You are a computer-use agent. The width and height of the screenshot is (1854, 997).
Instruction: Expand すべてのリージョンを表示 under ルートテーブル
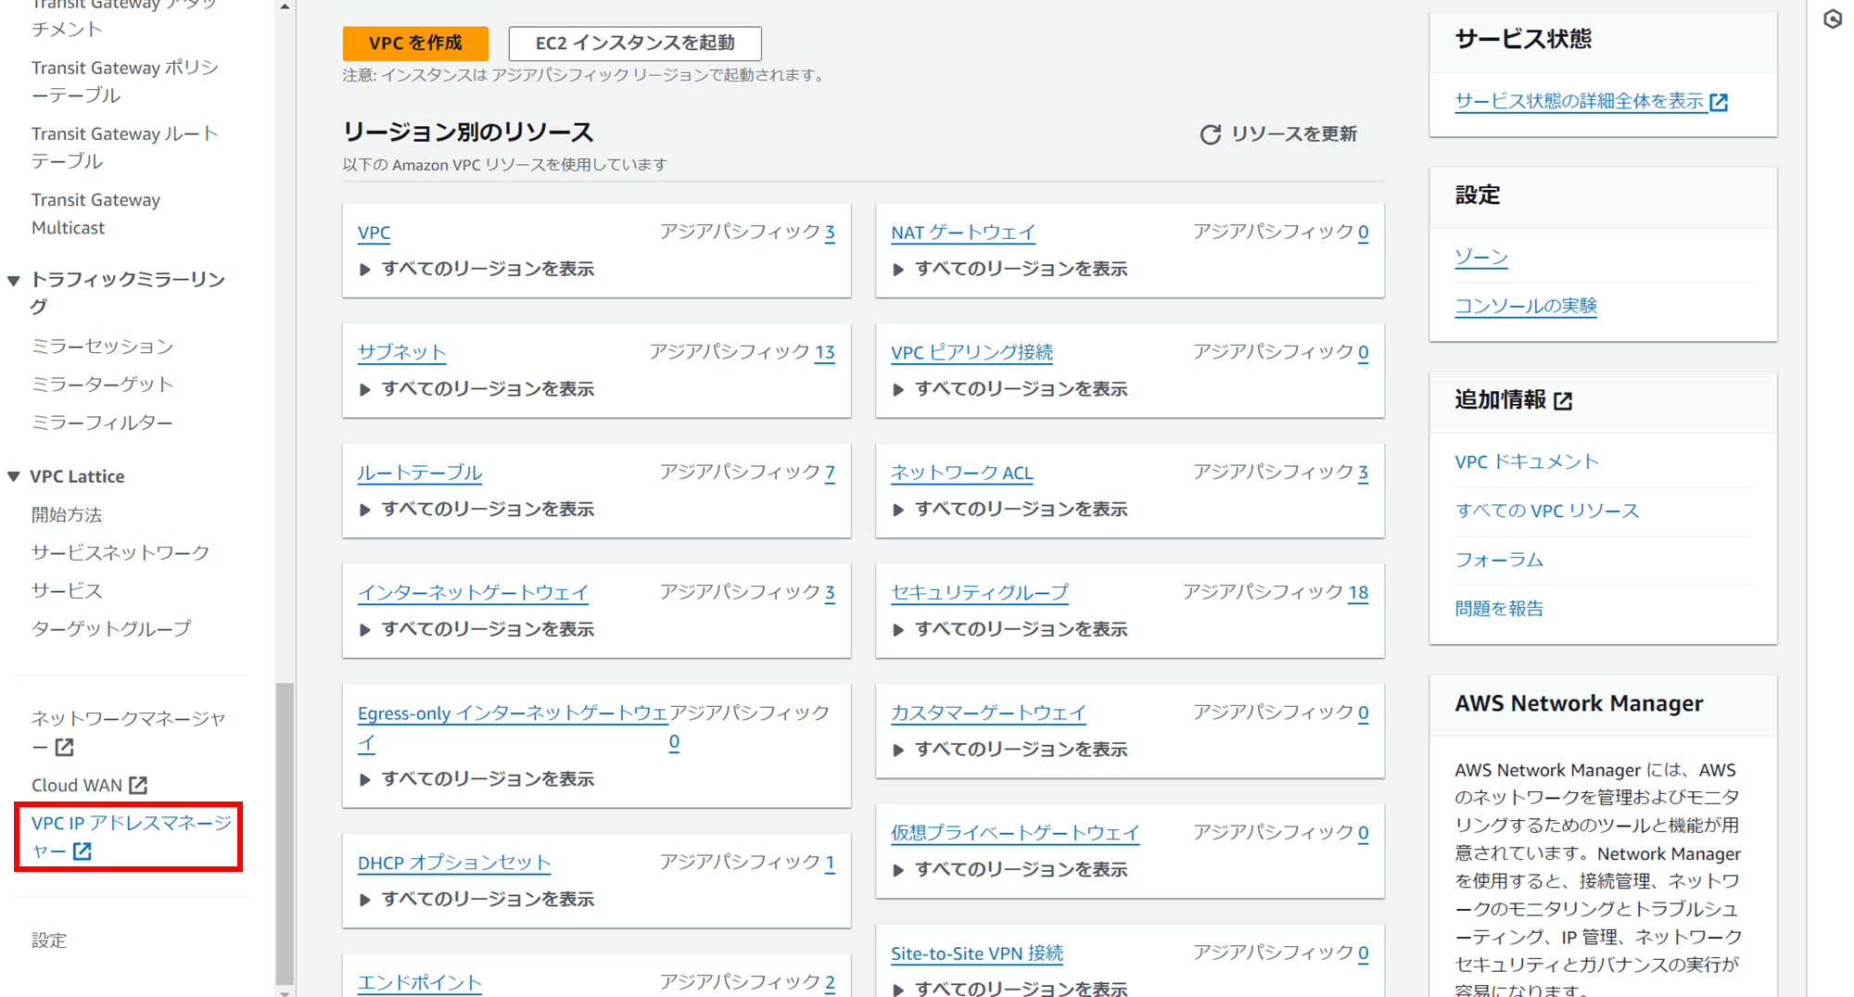tap(476, 510)
